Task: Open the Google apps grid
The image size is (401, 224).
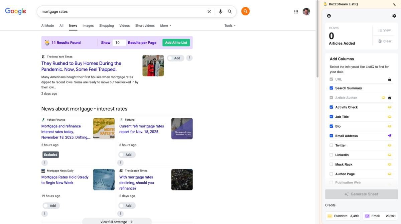Action: (x=296, y=12)
